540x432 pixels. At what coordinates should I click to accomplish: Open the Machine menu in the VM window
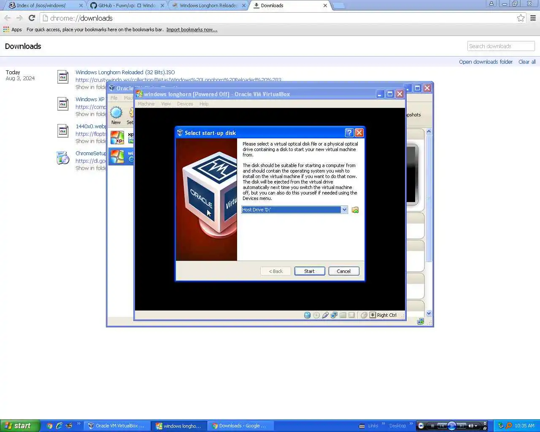tap(146, 104)
